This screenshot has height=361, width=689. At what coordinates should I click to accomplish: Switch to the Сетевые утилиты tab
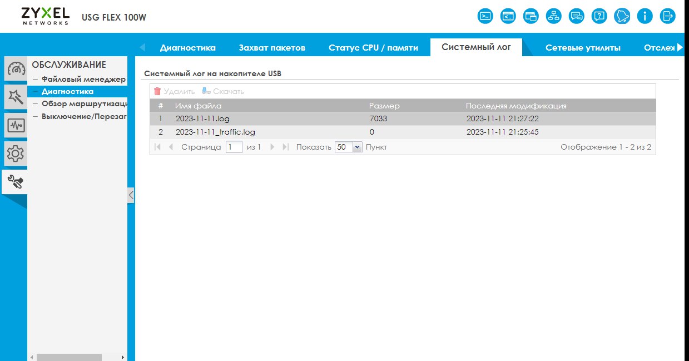coord(583,48)
